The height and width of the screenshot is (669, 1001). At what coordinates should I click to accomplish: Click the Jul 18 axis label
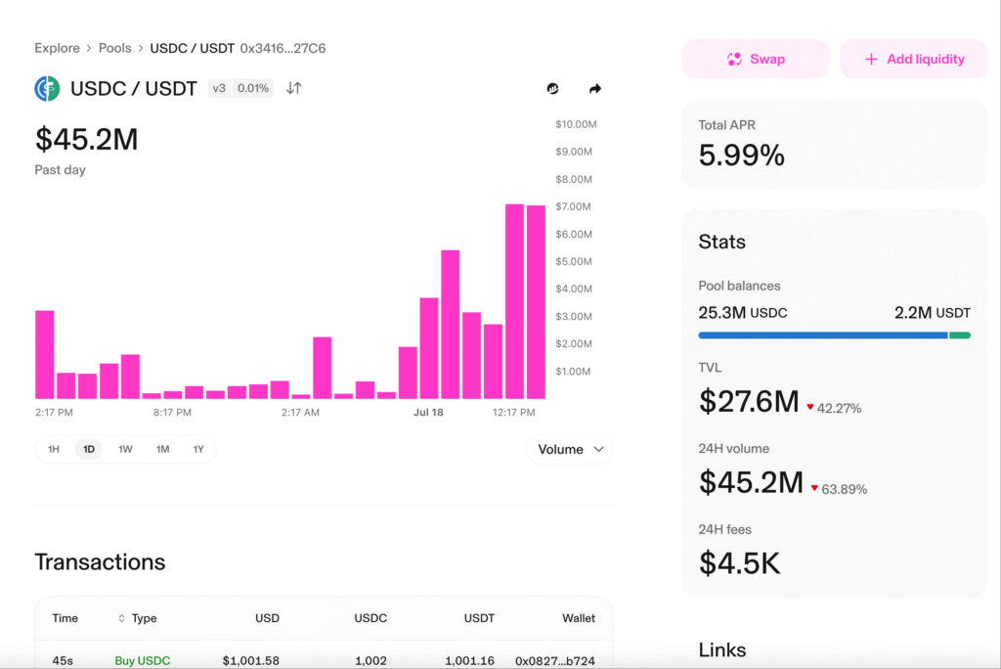(x=428, y=412)
